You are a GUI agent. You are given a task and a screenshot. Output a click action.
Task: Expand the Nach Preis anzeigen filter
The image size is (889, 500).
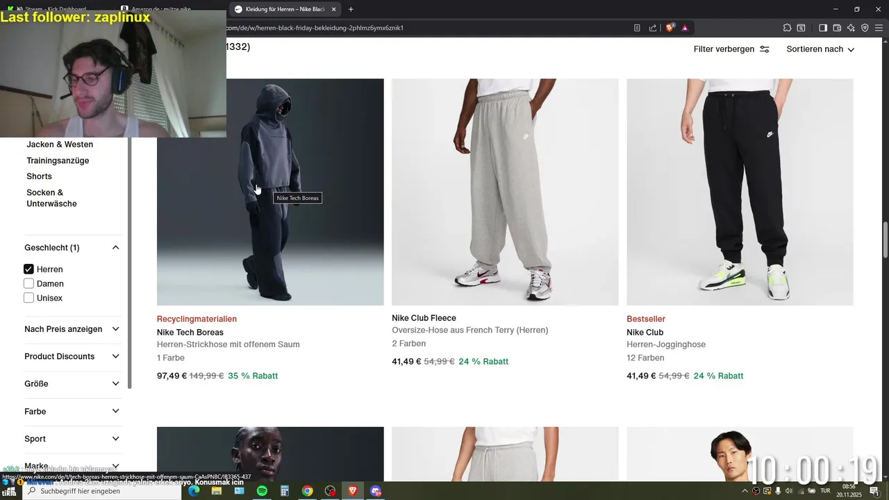(72, 329)
